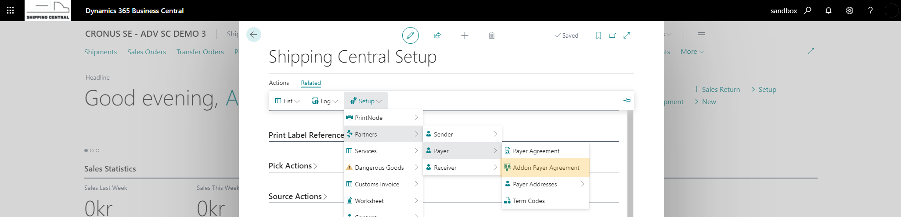The width and height of the screenshot is (901, 217).
Task: Toggle edit mode with pencil icon
Action: 411,35
